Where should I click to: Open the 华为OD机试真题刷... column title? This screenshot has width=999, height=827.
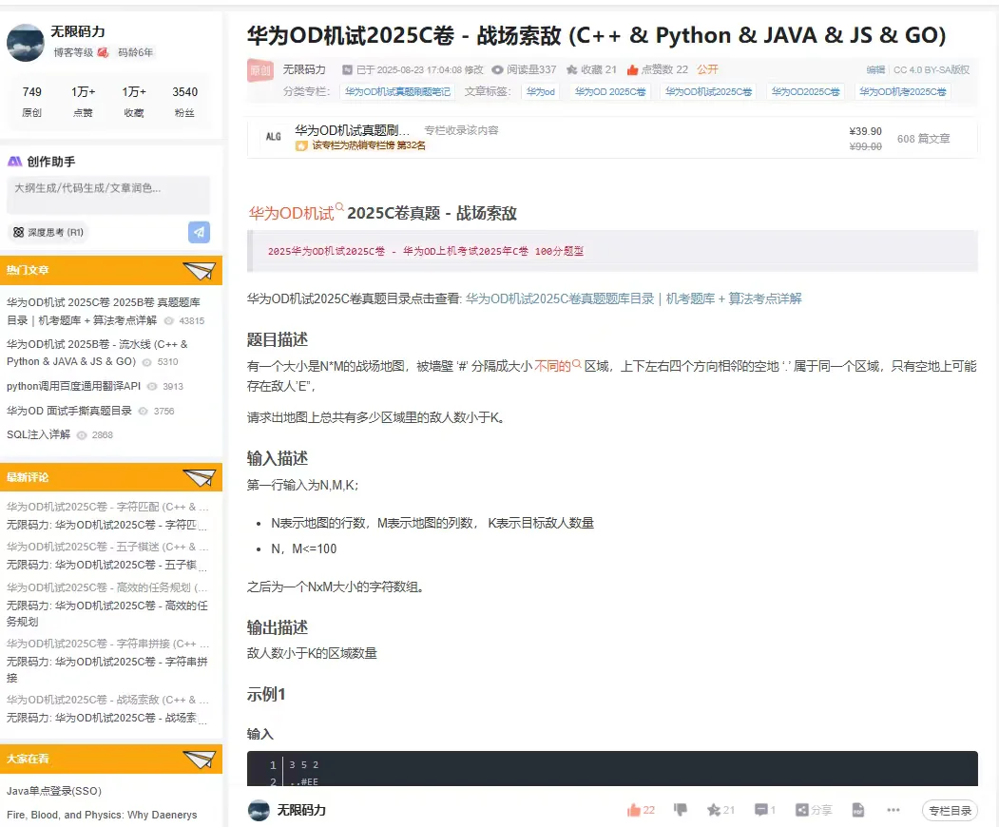pyautogui.click(x=353, y=130)
